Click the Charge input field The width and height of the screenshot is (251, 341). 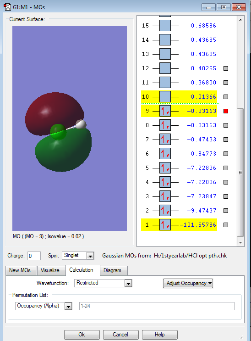(x=34, y=256)
